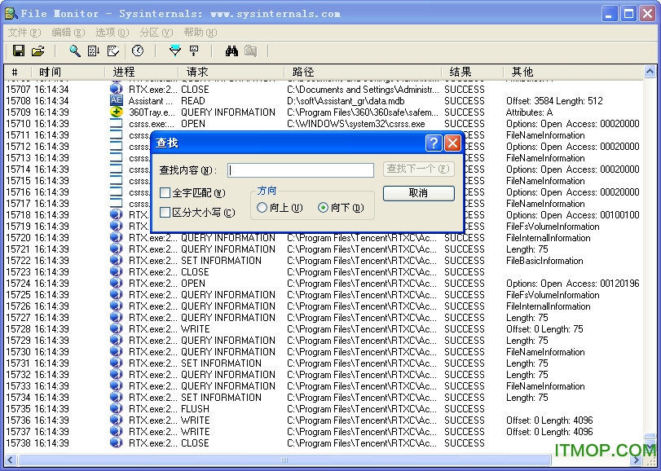This screenshot has height=471, width=661.
Task: Click the RTX icon in row 15707
Action: click(117, 89)
